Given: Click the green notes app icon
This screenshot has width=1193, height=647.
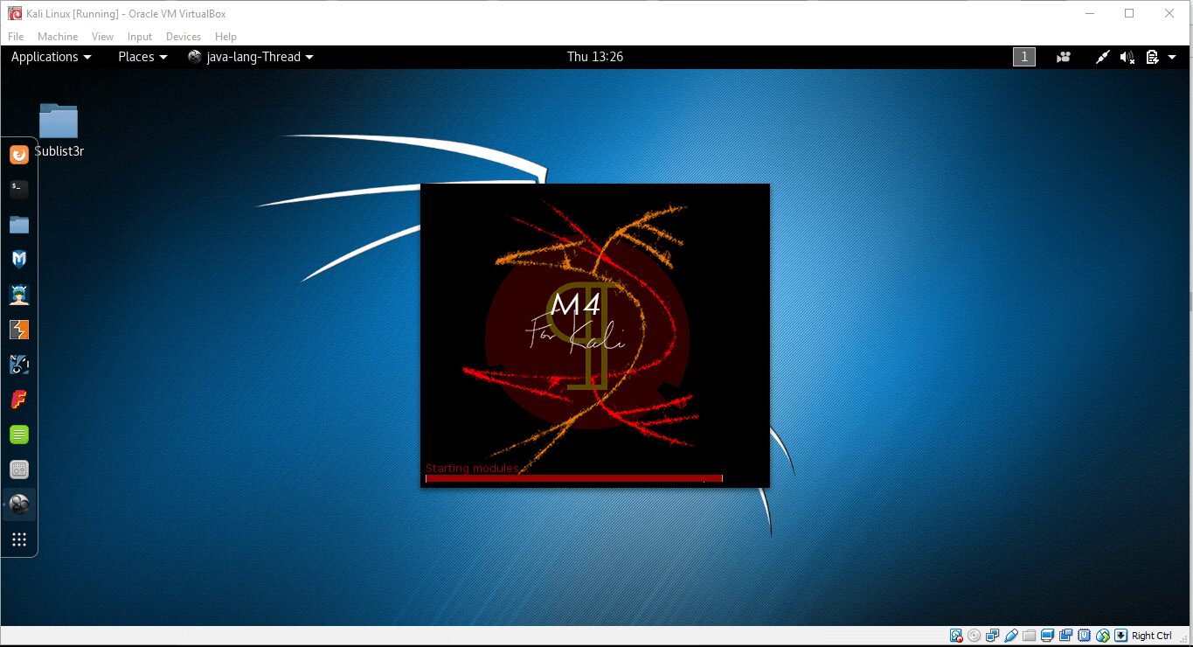Looking at the screenshot, I should click(x=19, y=435).
